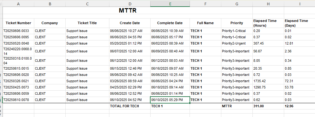Select column I header
This screenshot has width=315, height=117.
click(x=300, y=3)
